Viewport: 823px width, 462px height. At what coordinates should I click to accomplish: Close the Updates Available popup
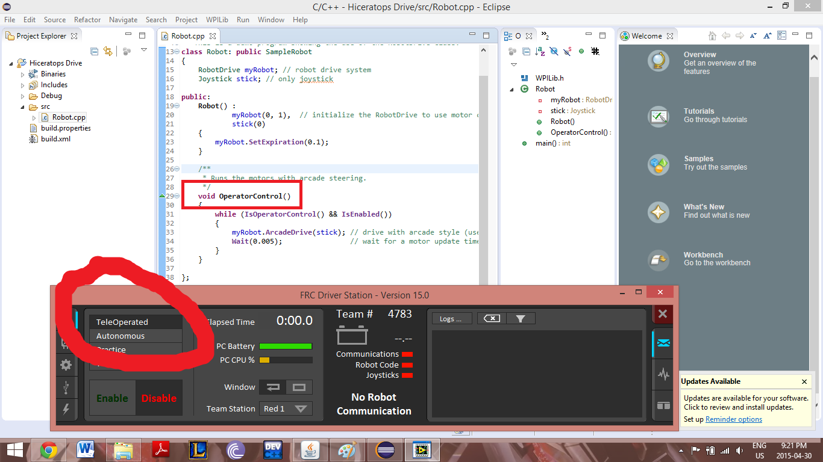(x=804, y=381)
